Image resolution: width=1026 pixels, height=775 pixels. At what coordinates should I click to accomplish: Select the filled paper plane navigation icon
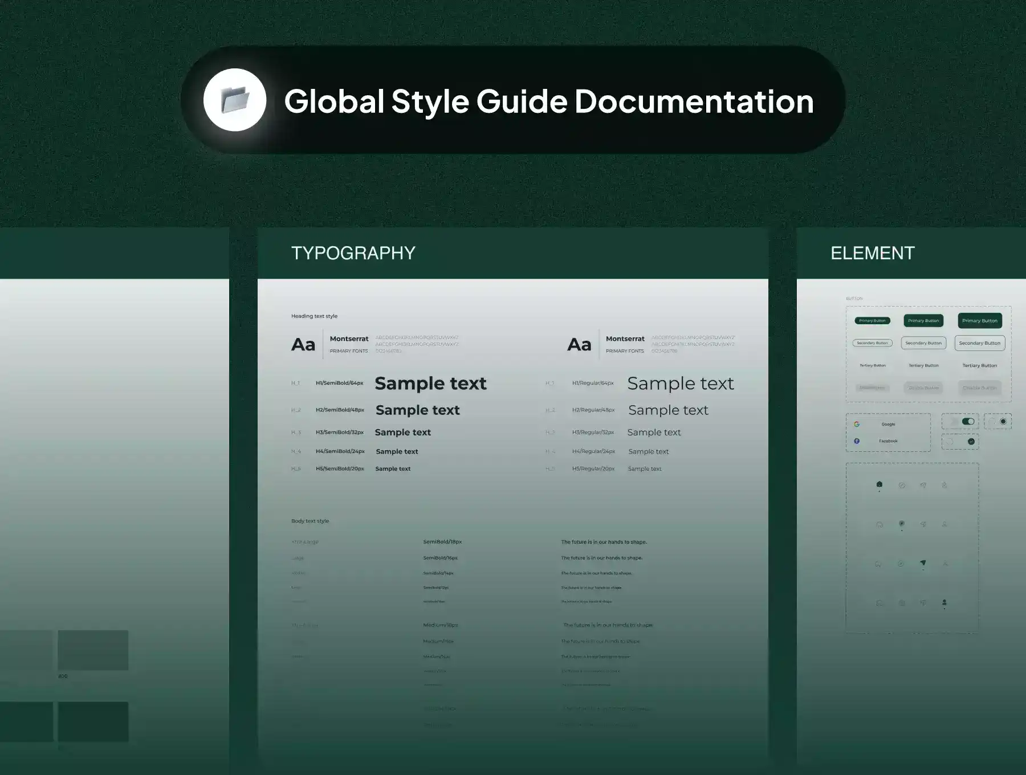click(923, 563)
